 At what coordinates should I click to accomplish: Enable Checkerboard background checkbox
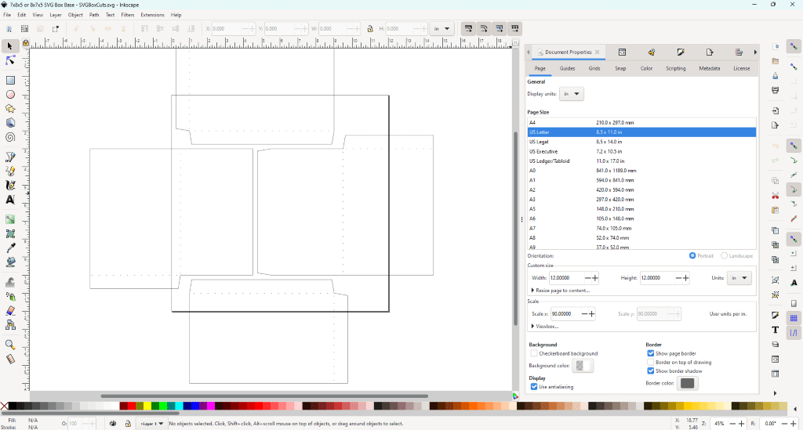point(534,353)
